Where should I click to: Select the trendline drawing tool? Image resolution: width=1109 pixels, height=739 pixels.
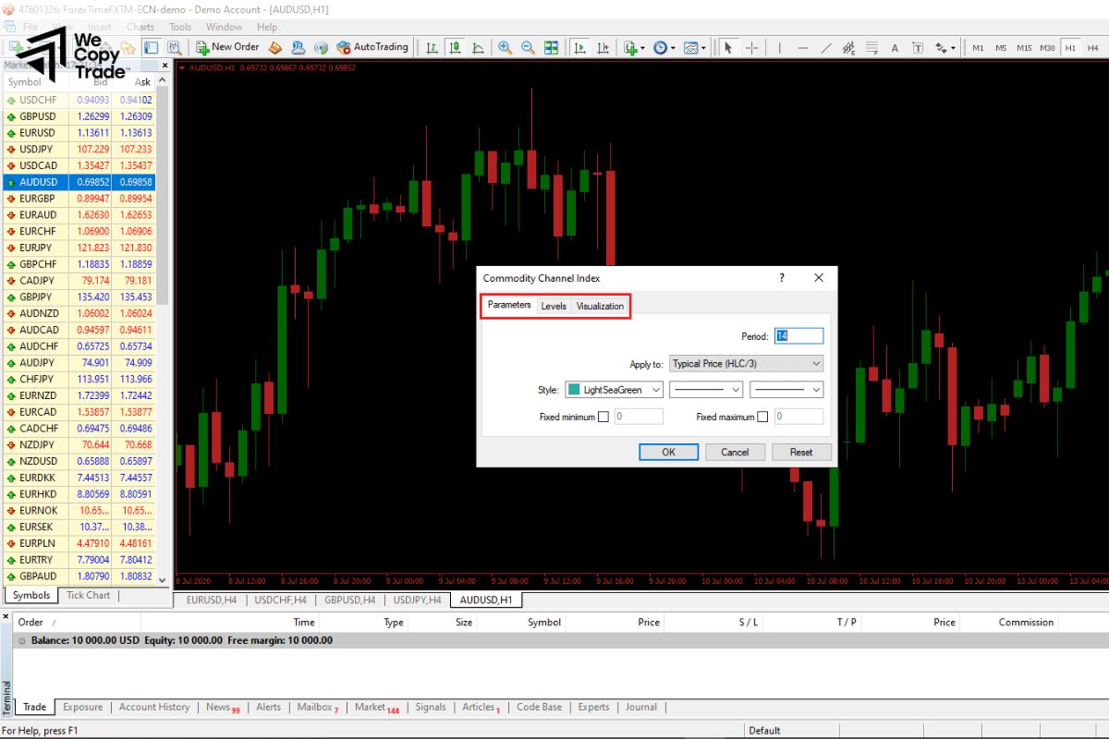tap(826, 46)
